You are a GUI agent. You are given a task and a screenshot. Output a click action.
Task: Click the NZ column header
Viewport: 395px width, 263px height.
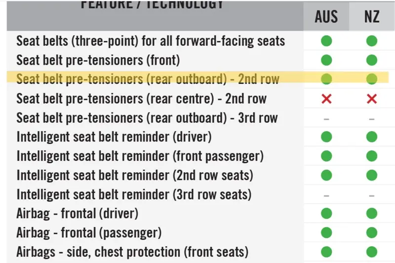tap(372, 17)
